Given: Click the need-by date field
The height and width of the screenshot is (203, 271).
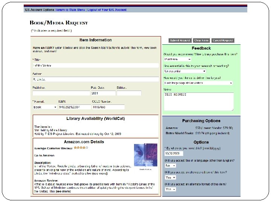Looking at the screenshot, I should [174, 153].
